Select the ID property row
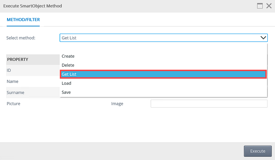The width and height of the screenshot is (275, 160). (x=33, y=70)
